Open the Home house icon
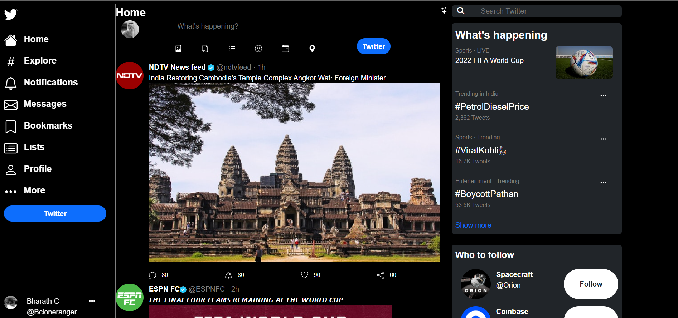The width and height of the screenshot is (678, 318). (11, 40)
